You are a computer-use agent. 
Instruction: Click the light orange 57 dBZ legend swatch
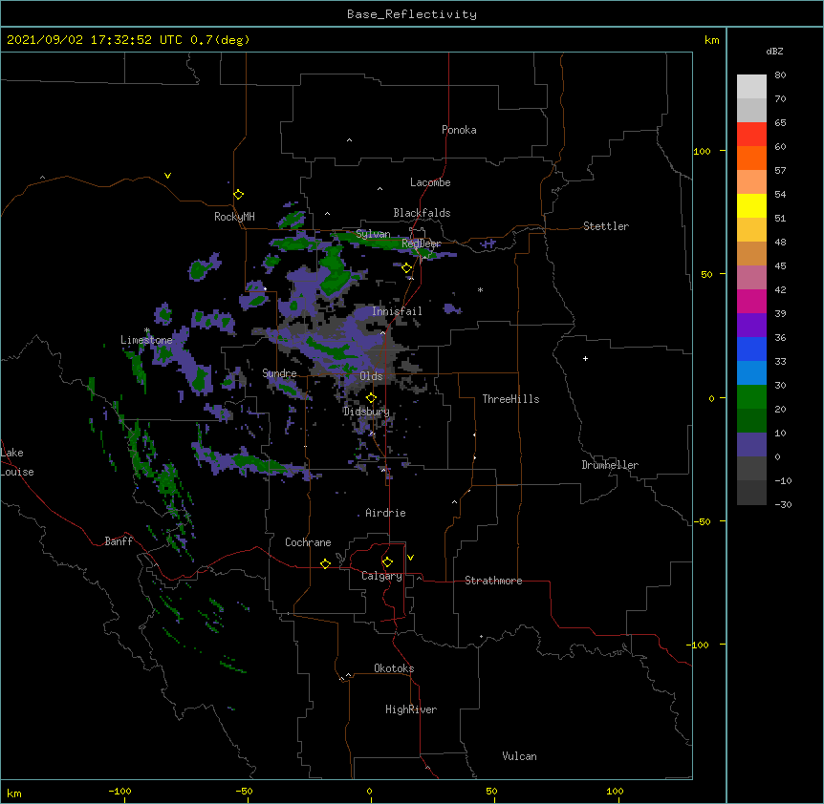tap(751, 182)
